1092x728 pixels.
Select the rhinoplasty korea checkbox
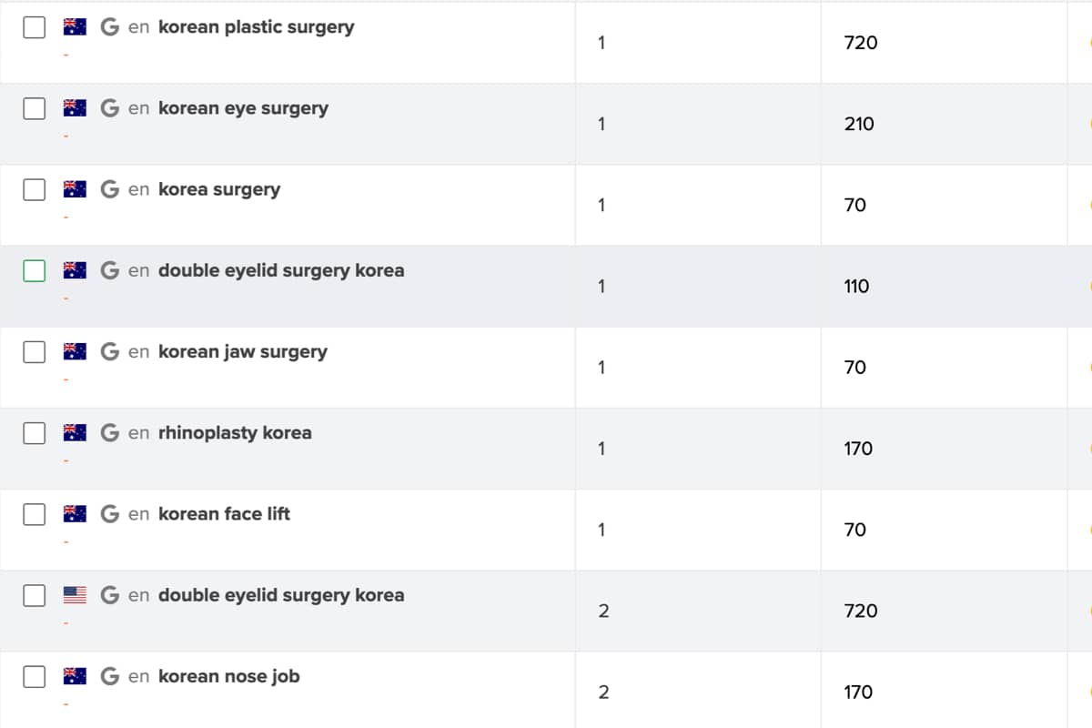click(34, 432)
